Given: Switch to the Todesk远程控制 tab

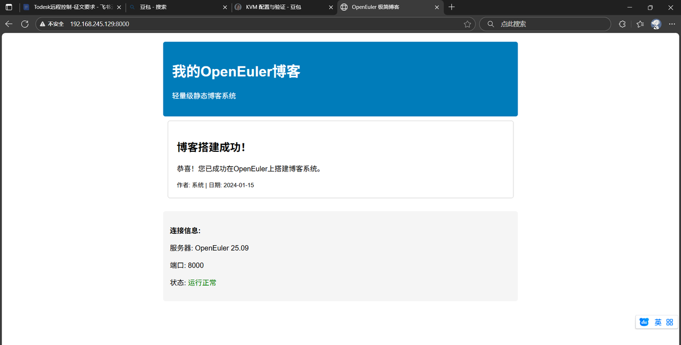Looking at the screenshot, I should [69, 7].
